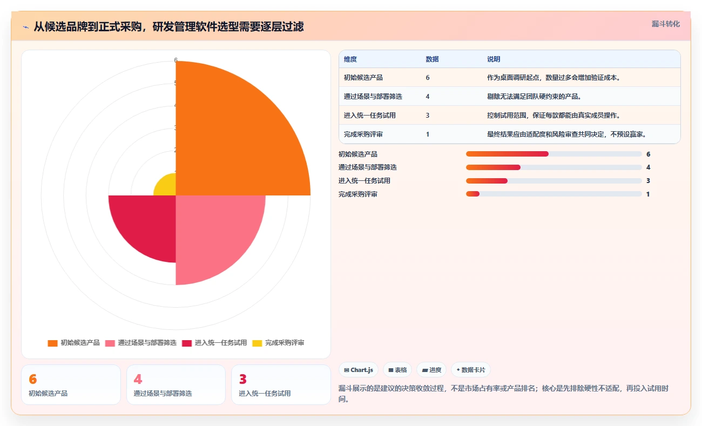Select the 初始候选产品 table row cell
The height and width of the screenshot is (426, 702).
[x=363, y=78]
